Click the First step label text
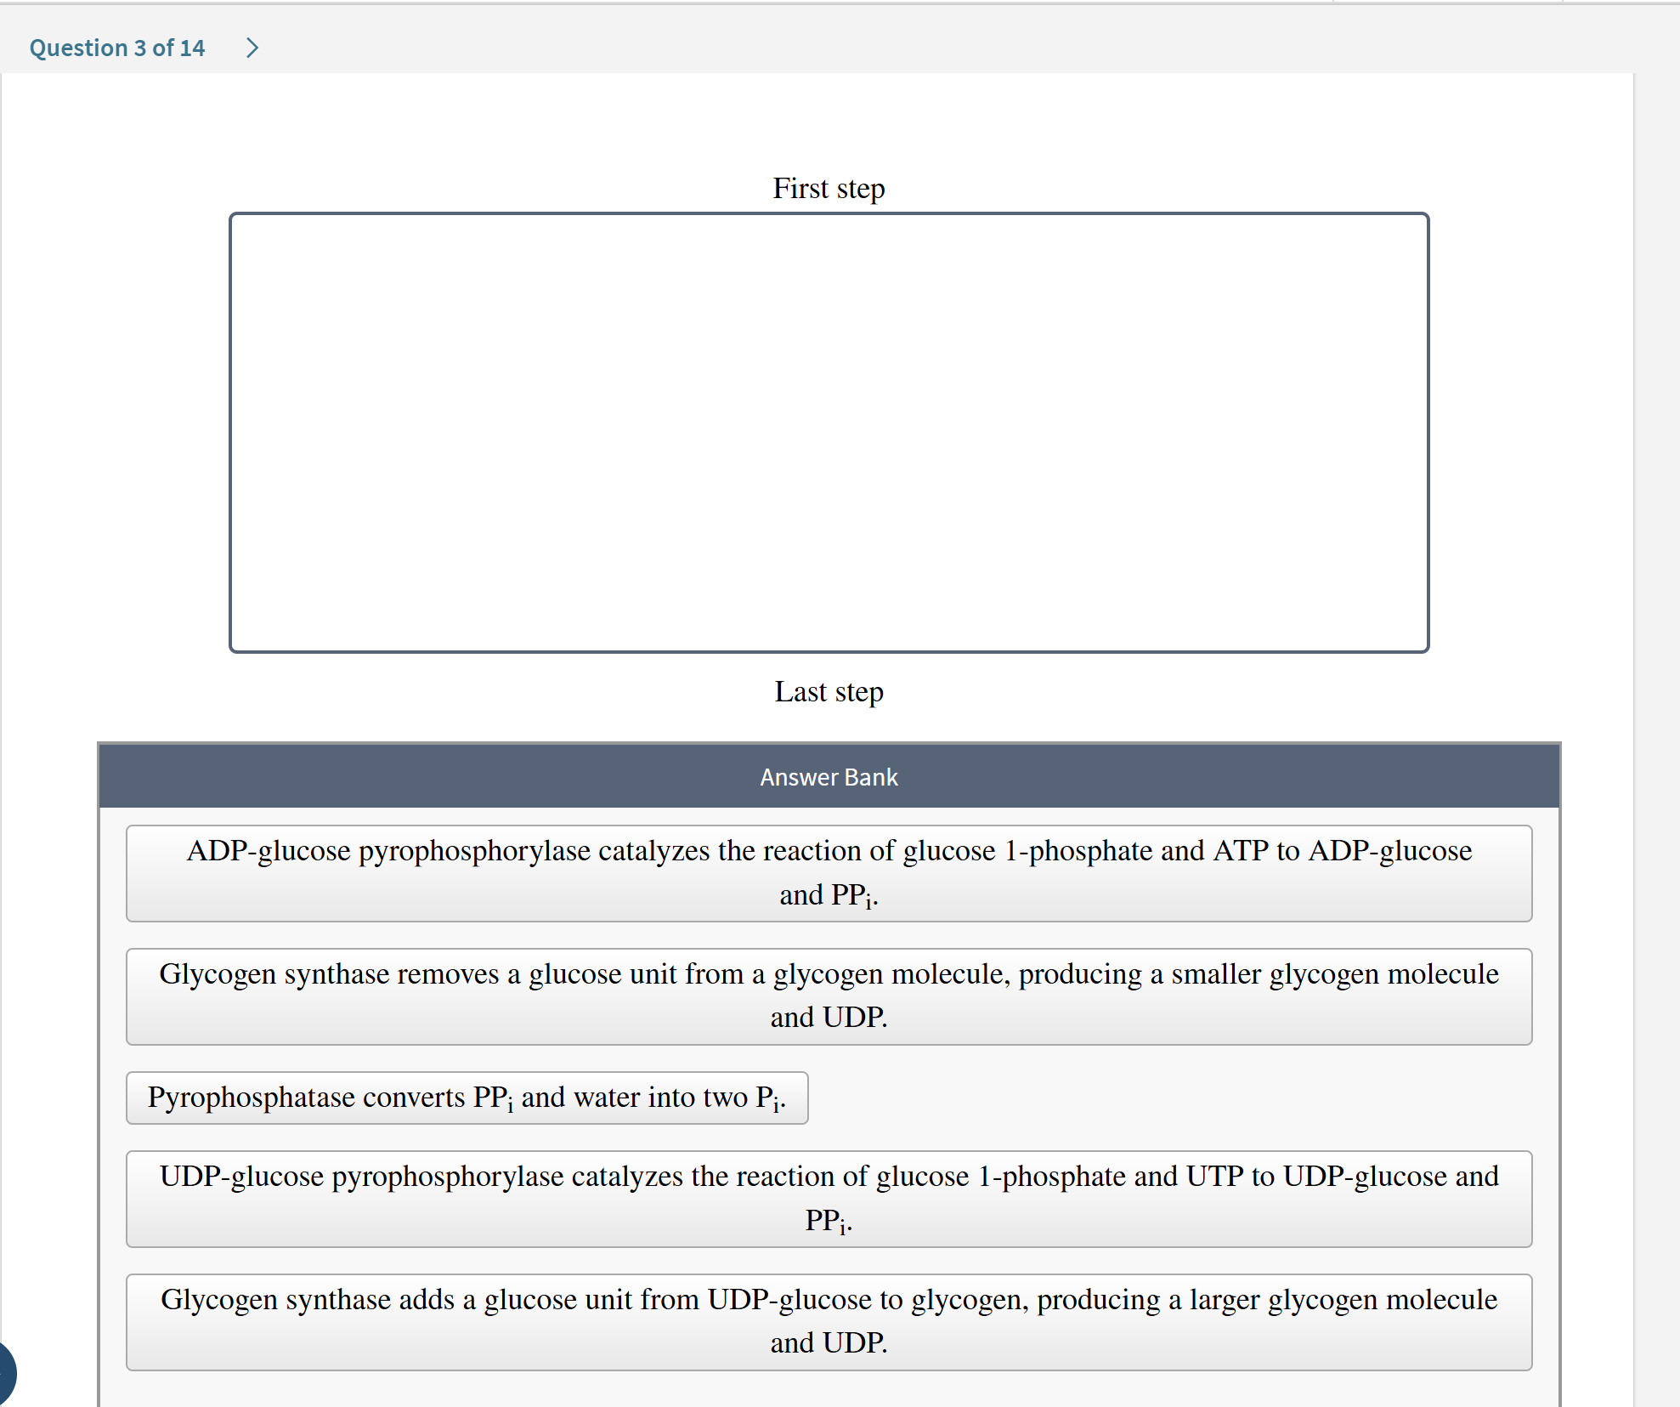1680x1407 pixels. click(829, 188)
